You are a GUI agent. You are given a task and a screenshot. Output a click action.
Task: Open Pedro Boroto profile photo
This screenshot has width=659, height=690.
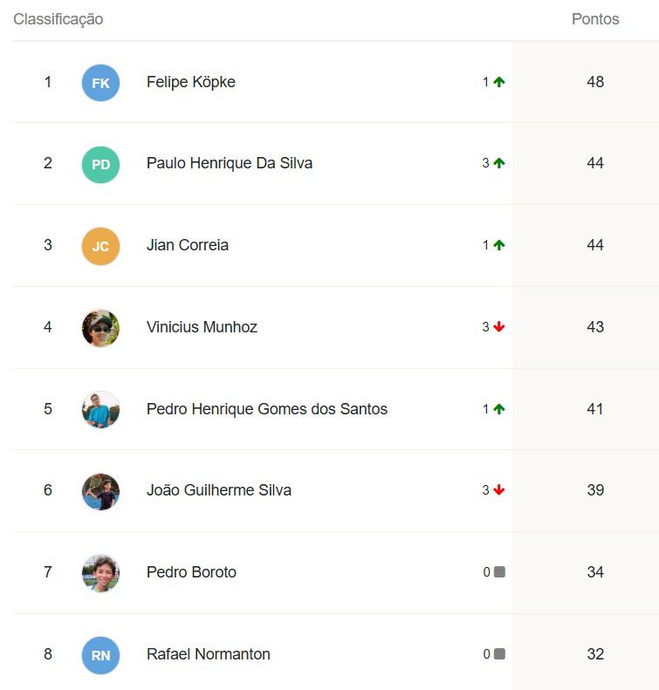pyautogui.click(x=100, y=573)
